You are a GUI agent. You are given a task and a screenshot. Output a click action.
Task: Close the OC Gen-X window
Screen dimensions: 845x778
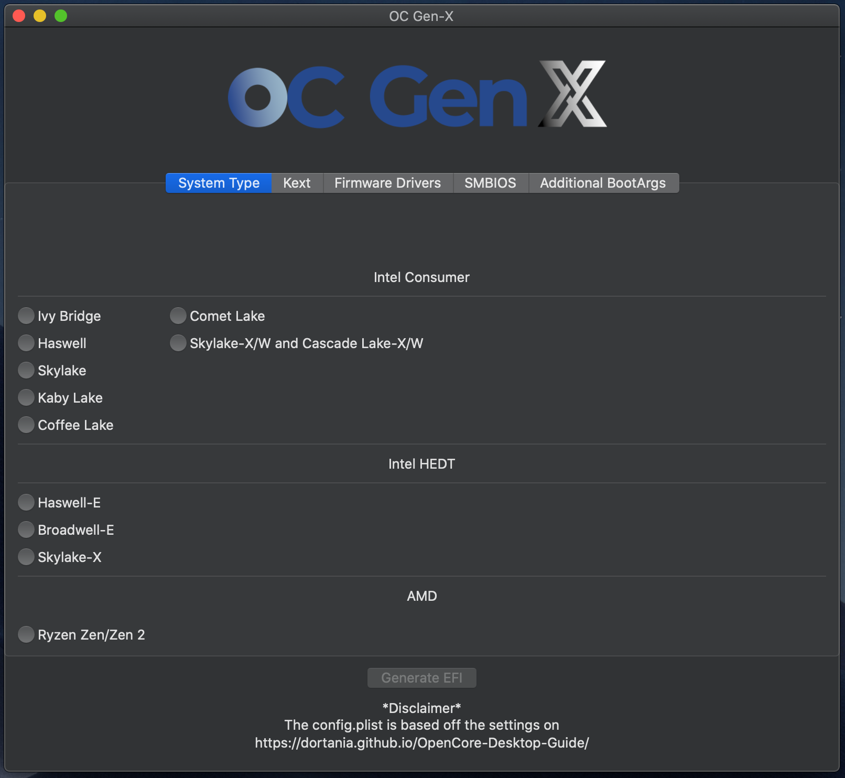click(19, 16)
